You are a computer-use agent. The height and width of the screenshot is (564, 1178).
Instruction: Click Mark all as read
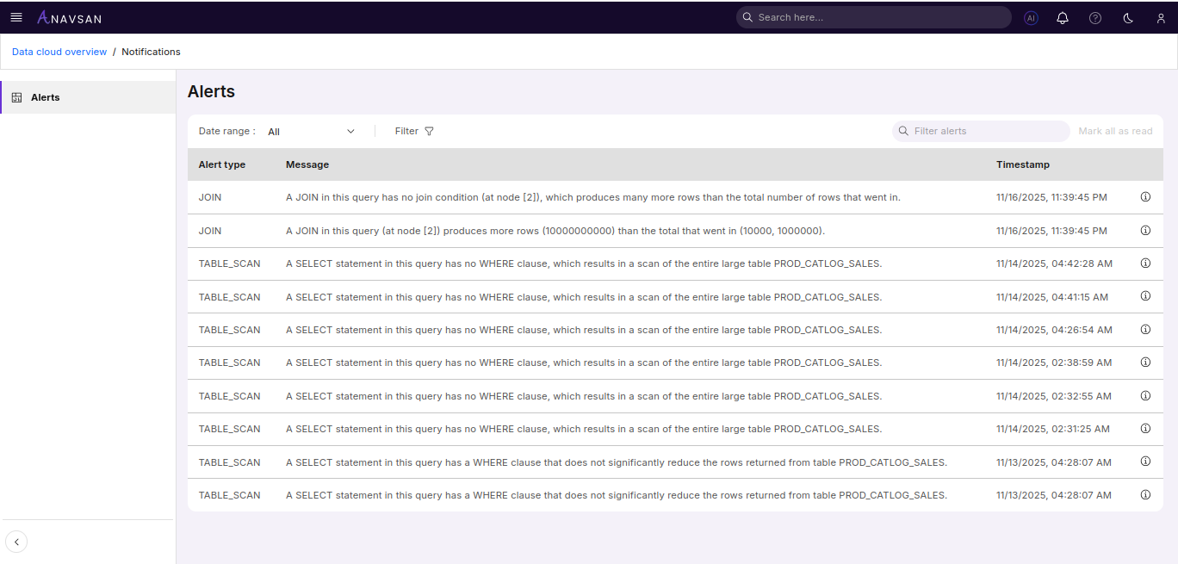[x=1115, y=131]
